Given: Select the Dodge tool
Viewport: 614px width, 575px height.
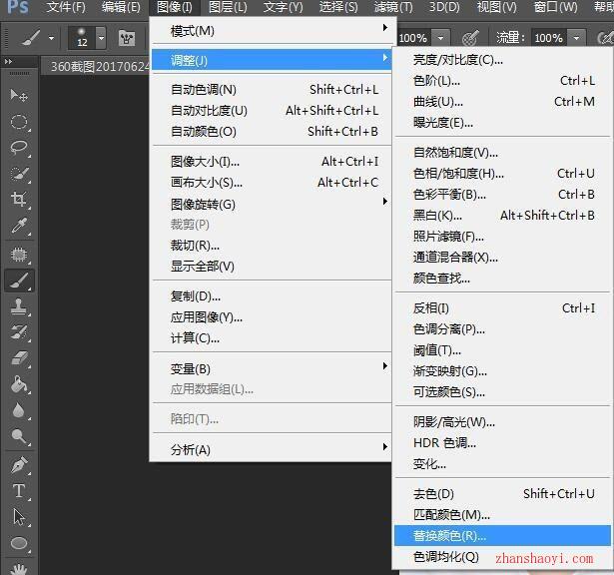Looking at the screenshot, I should (x=19, y=436).
